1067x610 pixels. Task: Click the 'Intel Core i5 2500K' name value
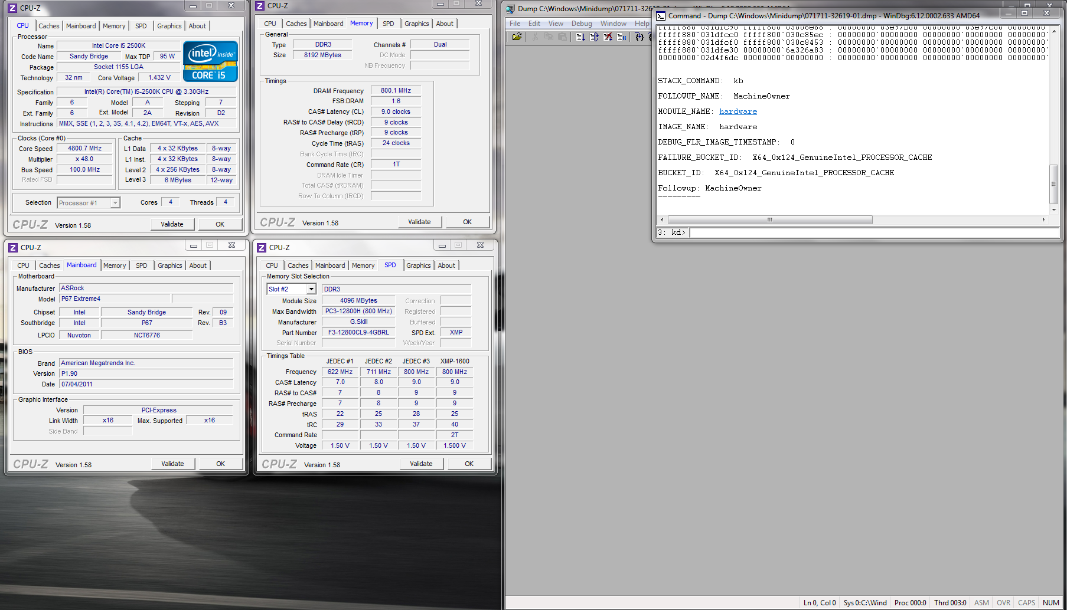(x=119, y=45)
